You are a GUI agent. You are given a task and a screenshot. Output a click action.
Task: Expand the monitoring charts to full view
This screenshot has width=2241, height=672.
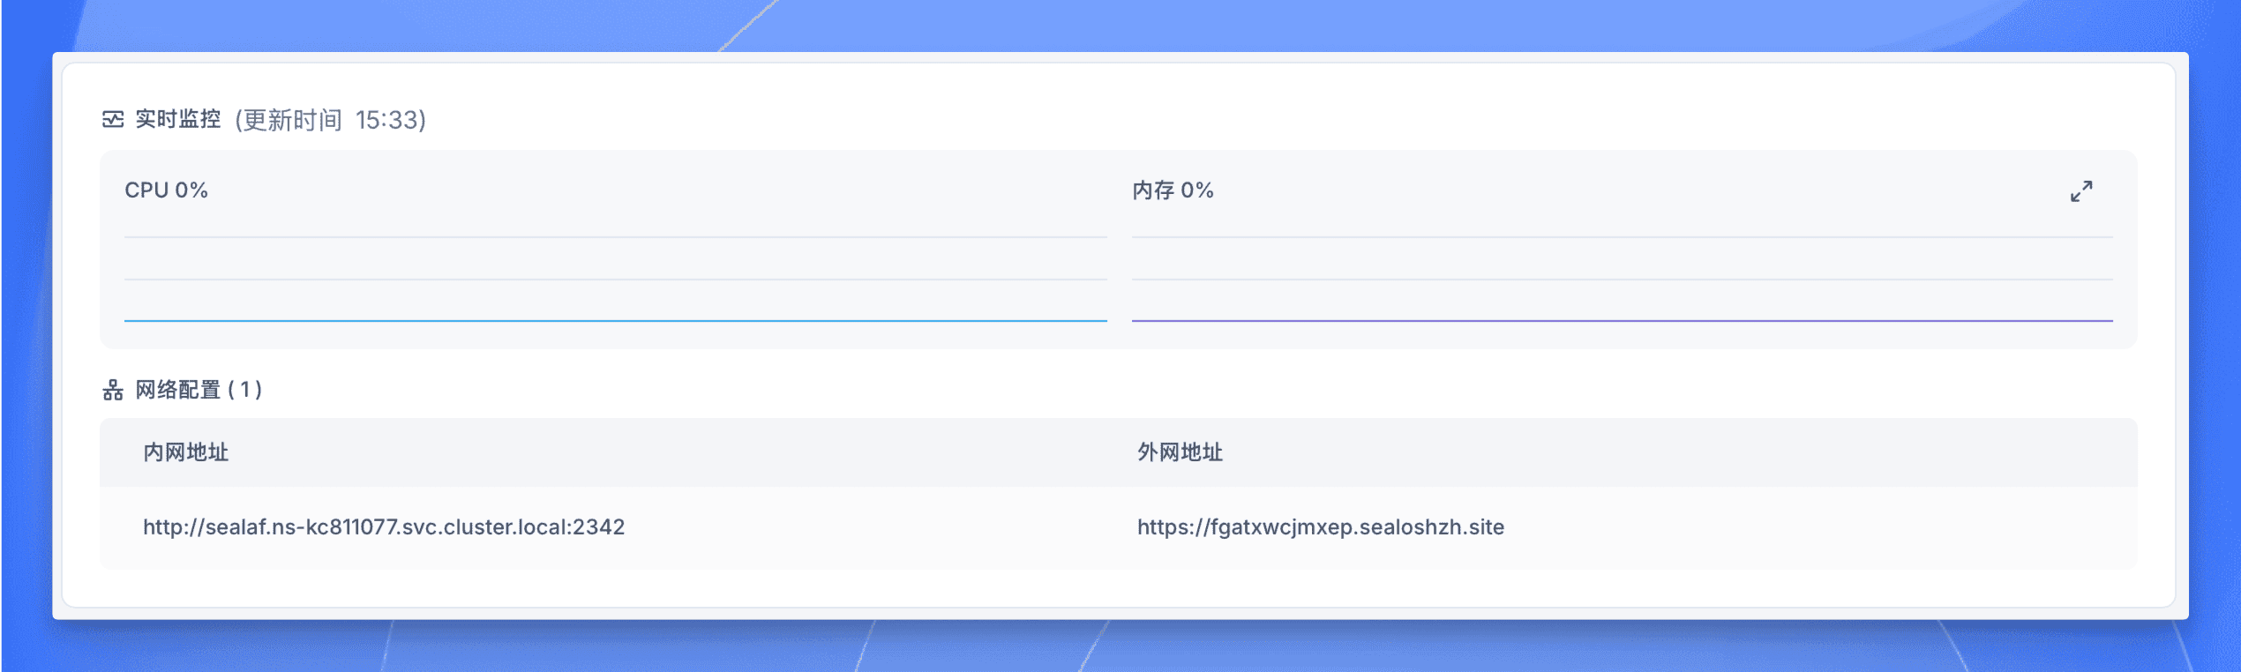[2080, 191]
